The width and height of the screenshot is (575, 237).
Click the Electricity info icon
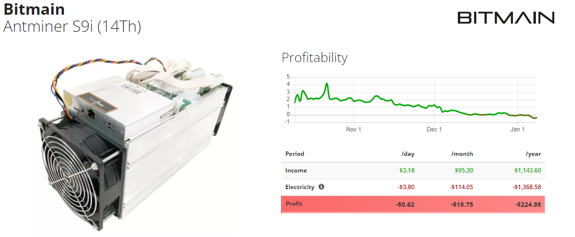pyautogui.click(x=321, y=187)
